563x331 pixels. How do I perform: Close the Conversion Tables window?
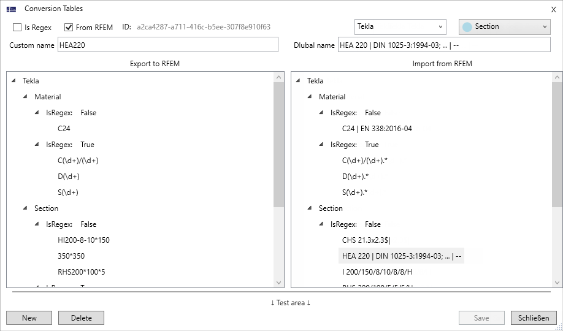point(554,9)
